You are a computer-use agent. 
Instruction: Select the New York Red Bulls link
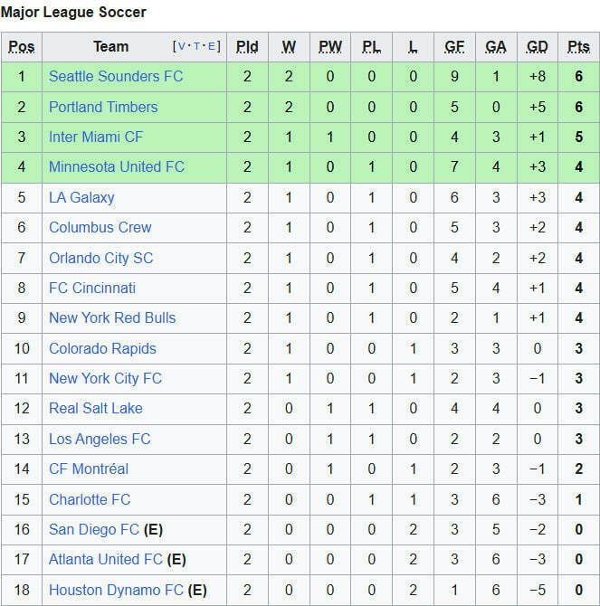click(112, 317)
